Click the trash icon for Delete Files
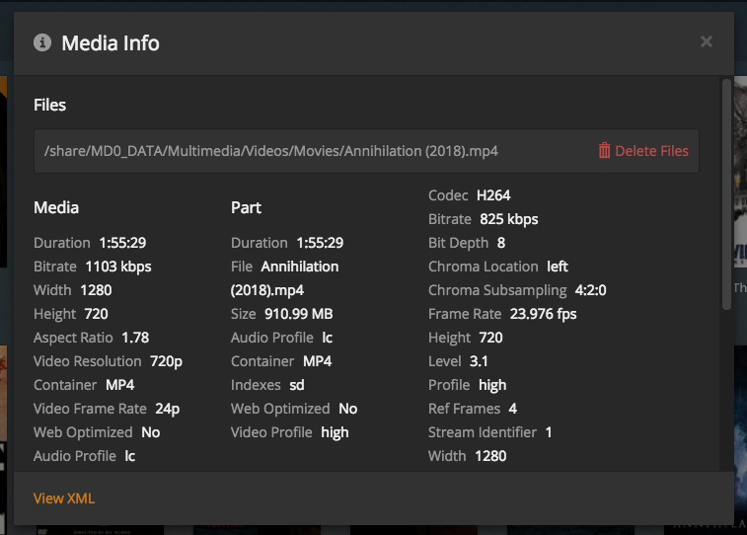Screen dimensions: 747x535 [605, 151]
